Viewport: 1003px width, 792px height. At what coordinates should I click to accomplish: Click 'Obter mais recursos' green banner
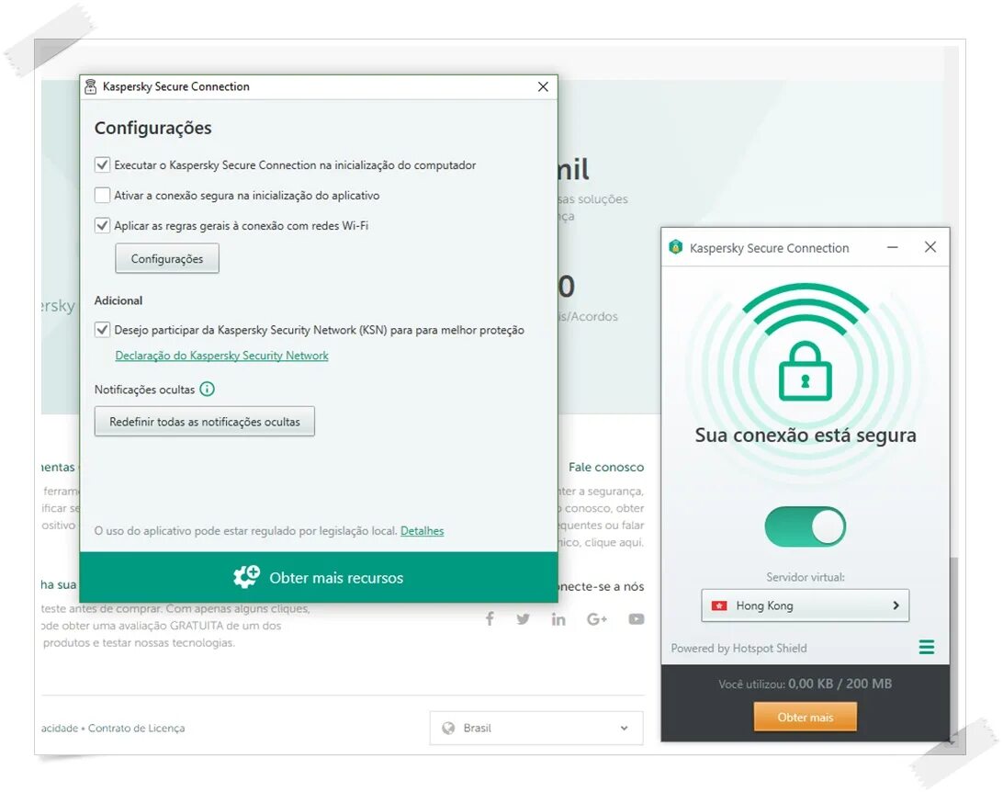click(x=319, y=578)
